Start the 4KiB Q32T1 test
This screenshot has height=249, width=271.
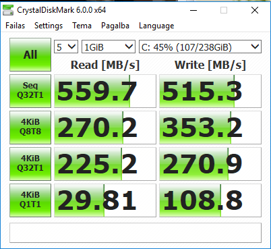click(x=30, y=164)
